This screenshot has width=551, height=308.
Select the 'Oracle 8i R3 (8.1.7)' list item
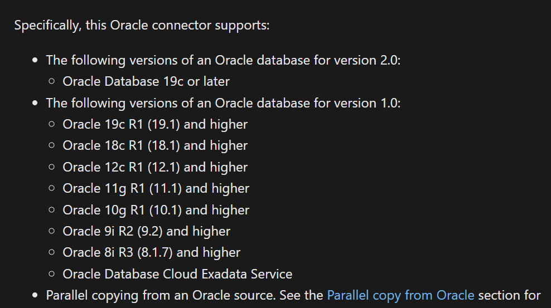point(151,252)
